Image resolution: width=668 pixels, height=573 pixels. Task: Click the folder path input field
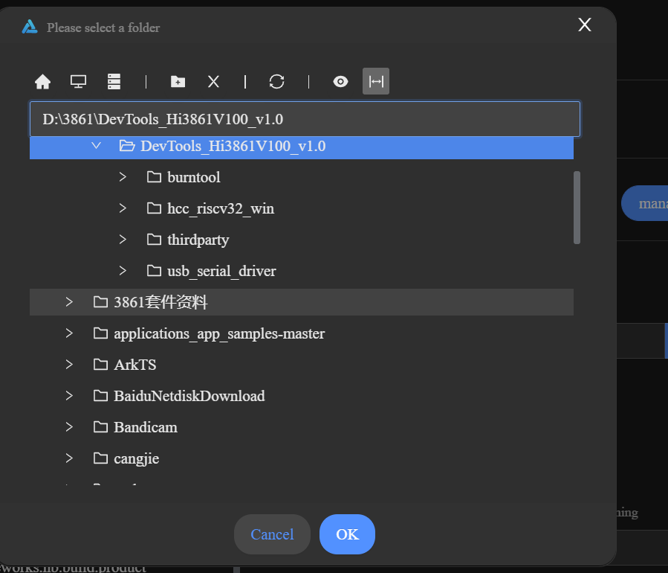tap(305, 119)
